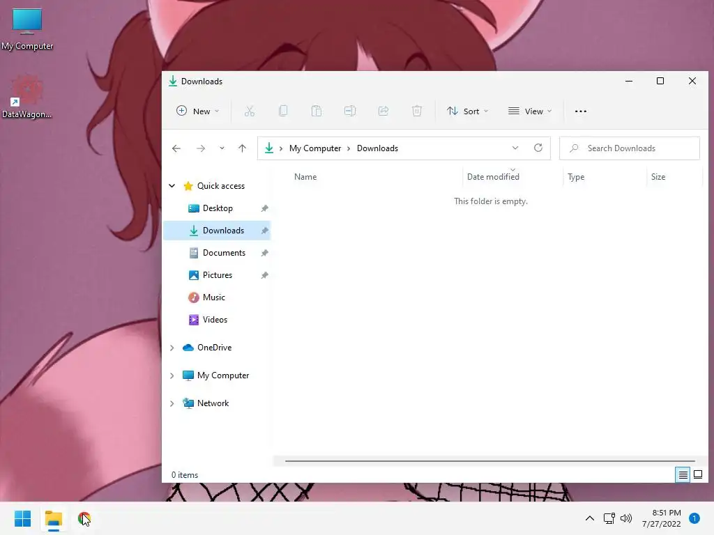The height and width of the screenshot is (535, 714).
Task: Click the horizontal scrollbar in file pane
Action: 490,461
